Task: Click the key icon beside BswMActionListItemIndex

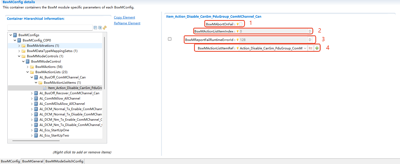Action: 237,31
